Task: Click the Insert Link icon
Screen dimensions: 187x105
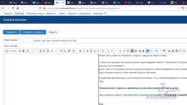Action: [x=157, y=51]
